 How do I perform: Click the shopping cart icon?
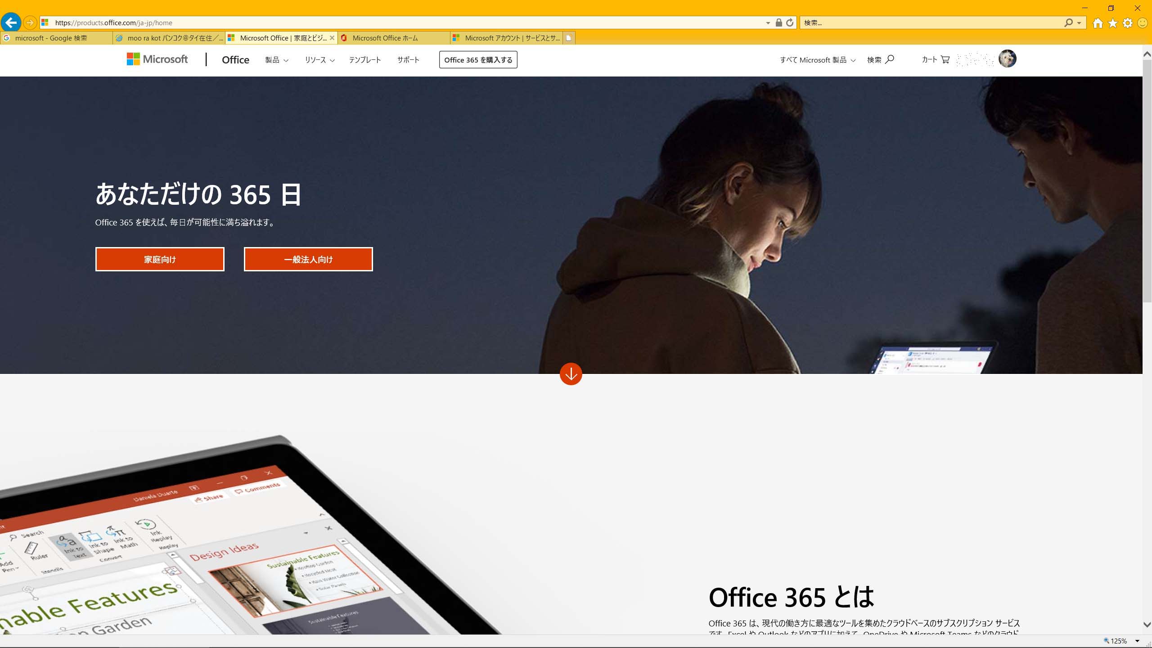point(945,59)
